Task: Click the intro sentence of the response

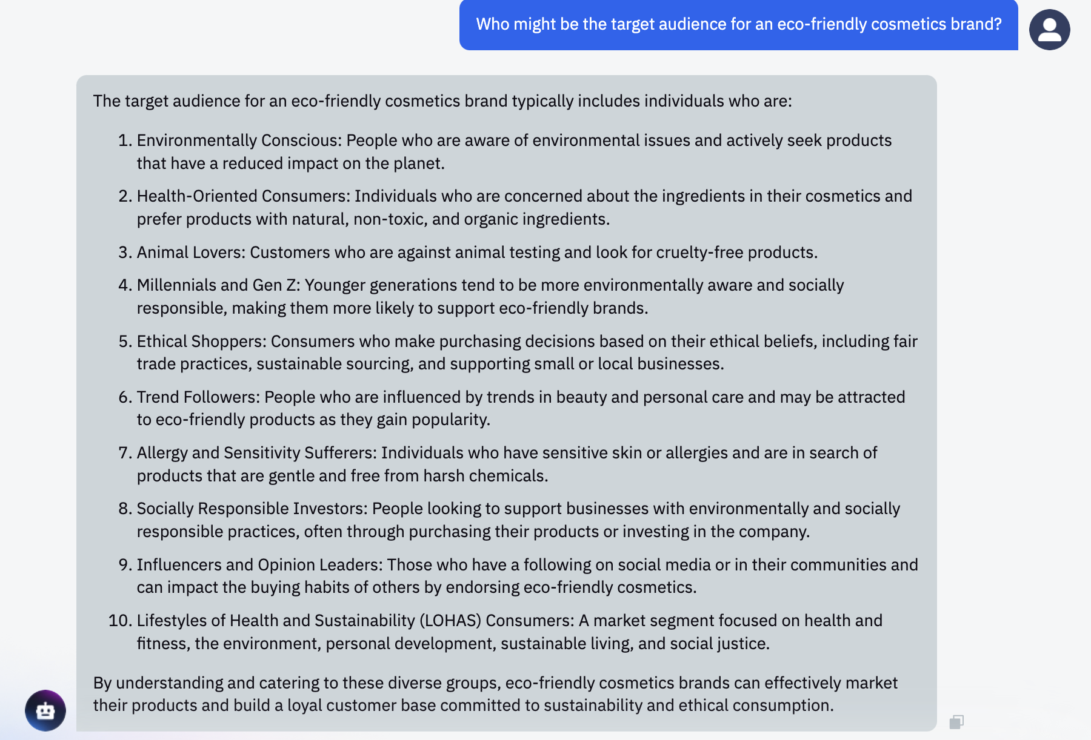Action: [x=442, y=101]
